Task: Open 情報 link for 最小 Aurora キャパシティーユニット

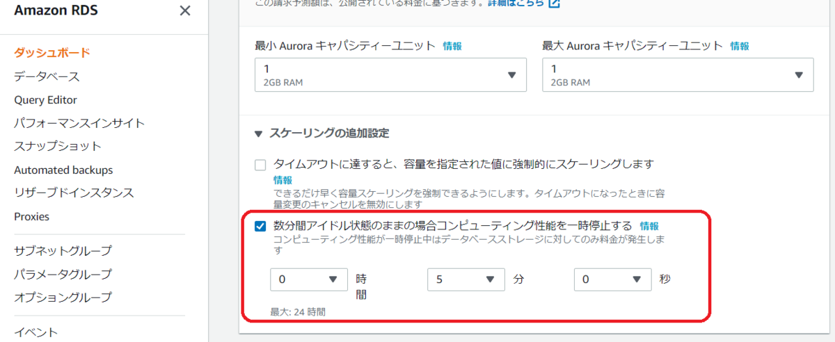Action: point(452,46)
